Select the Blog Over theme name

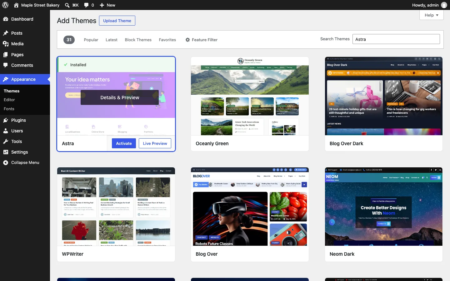coord(207,254)
